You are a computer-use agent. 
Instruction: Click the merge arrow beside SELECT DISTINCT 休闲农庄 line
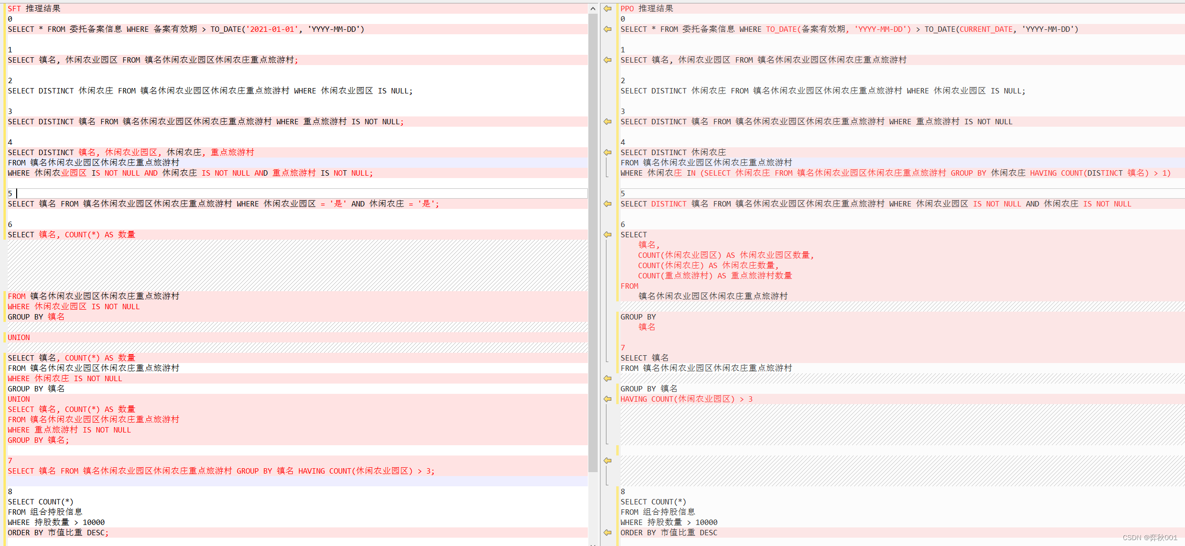click(607, 152)
